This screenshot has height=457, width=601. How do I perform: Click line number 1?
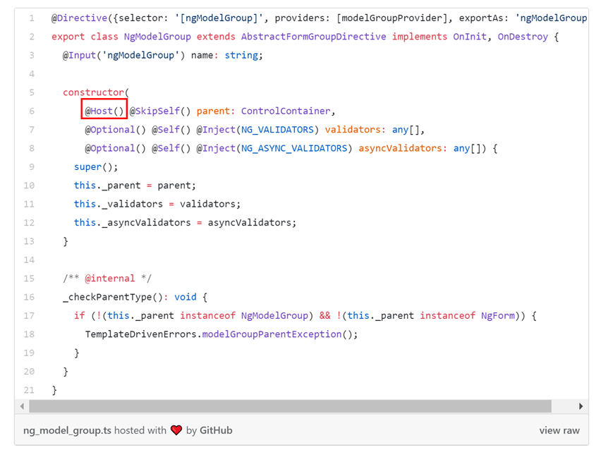click(32, 18)
